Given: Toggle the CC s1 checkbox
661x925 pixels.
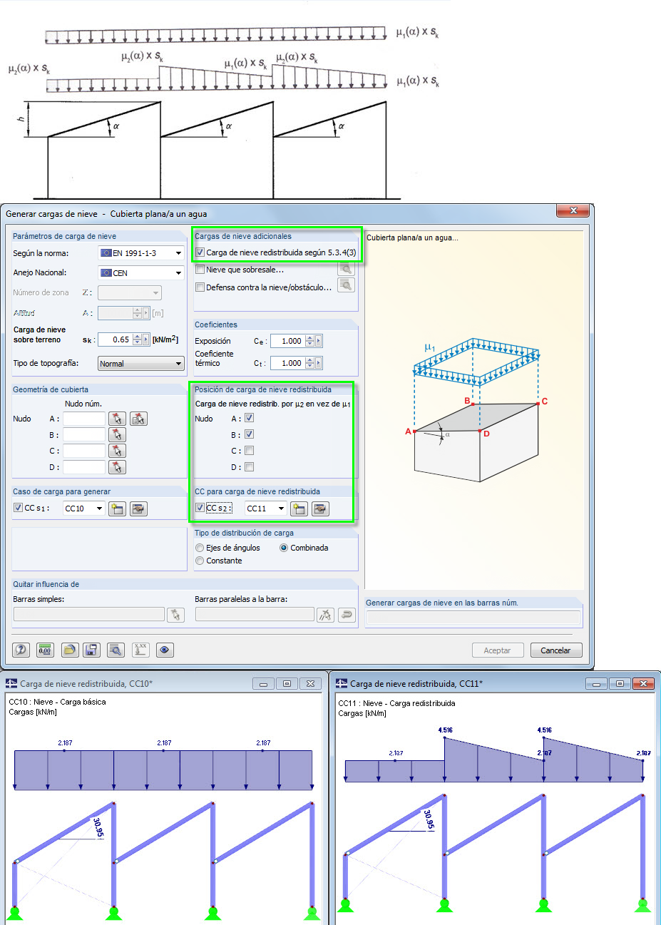Looking at the screenshot, I should [x=18, y=508].
